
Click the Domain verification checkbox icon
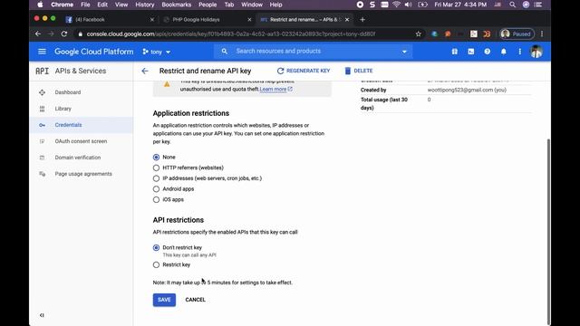42,158
